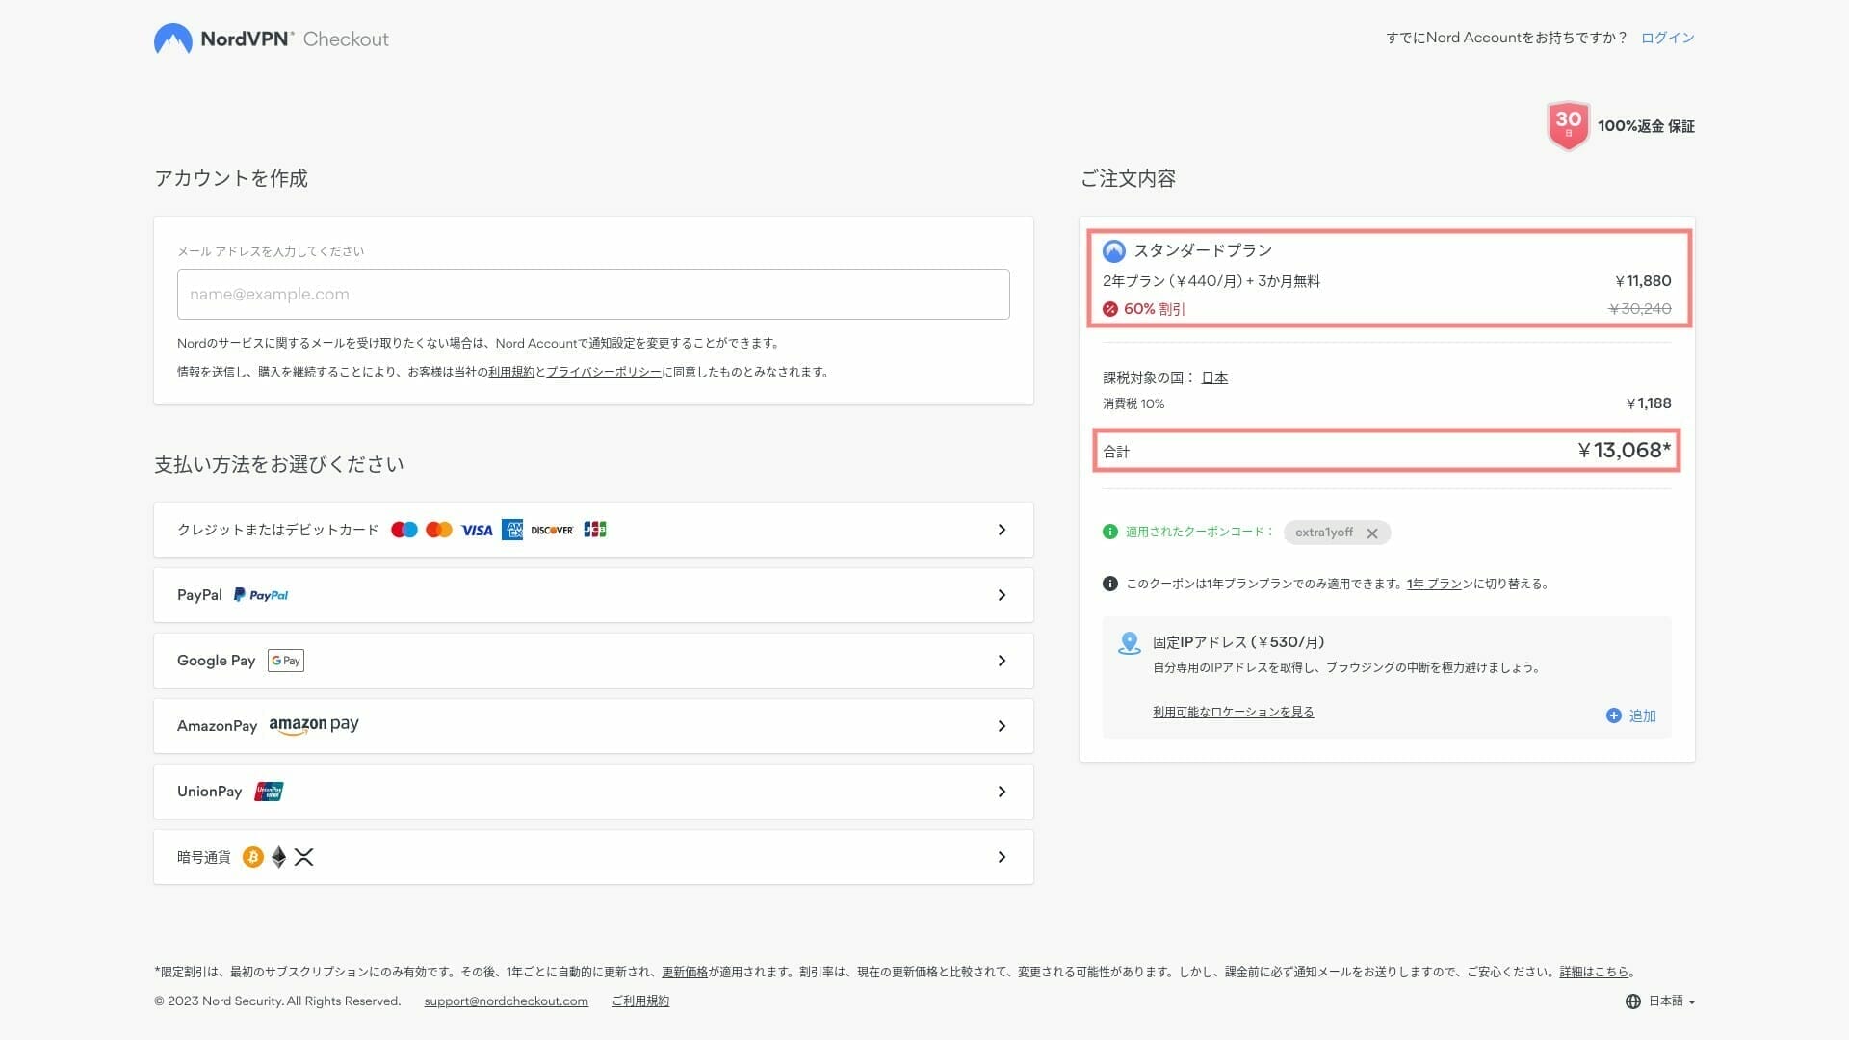Open the プライバシーポリシー link
The height and width of the screenshot is (1040, 1849).
click(604, 372)
